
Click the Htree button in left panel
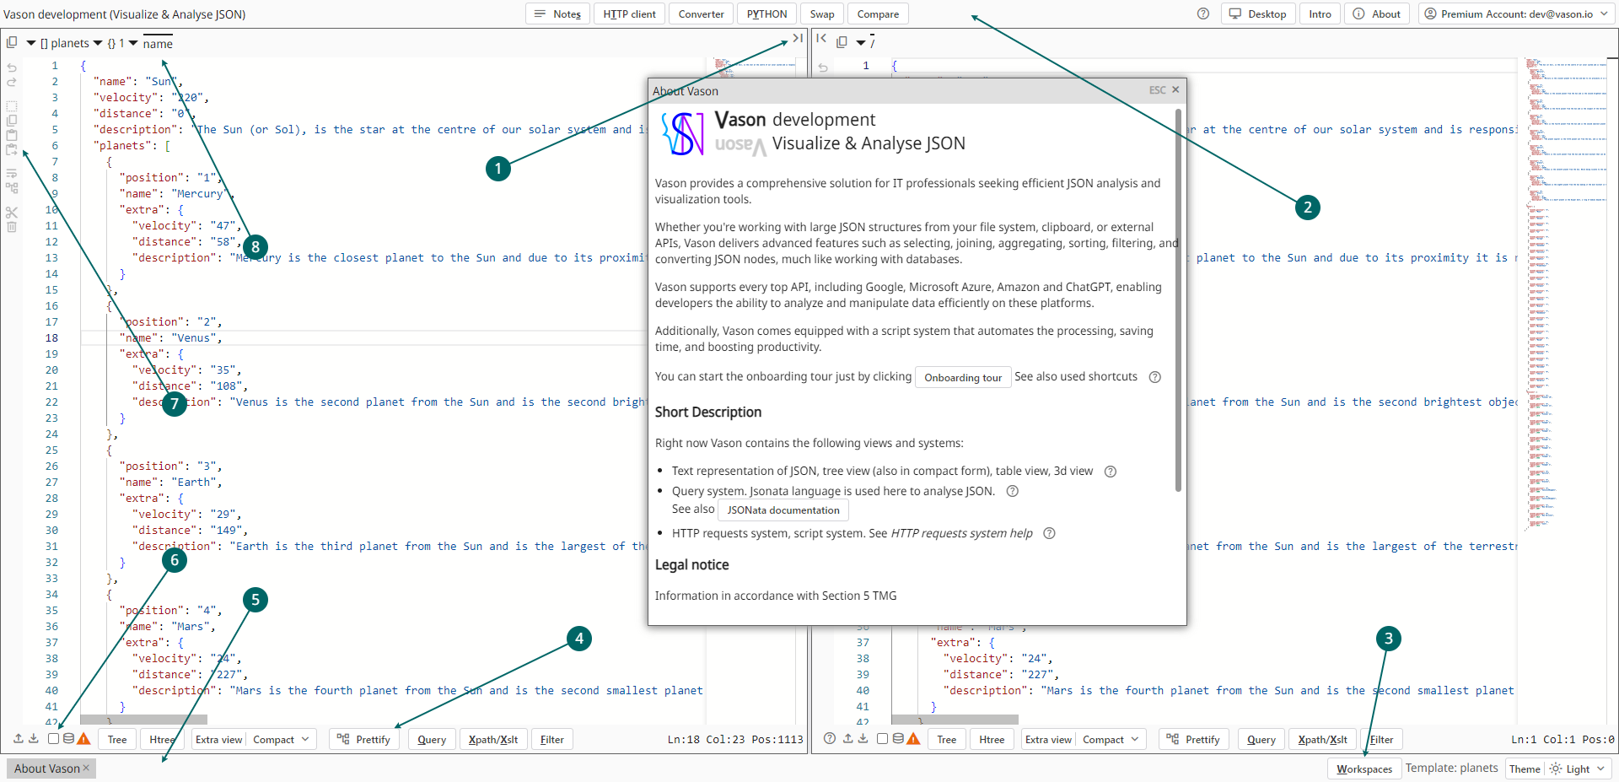pos(162,739)
